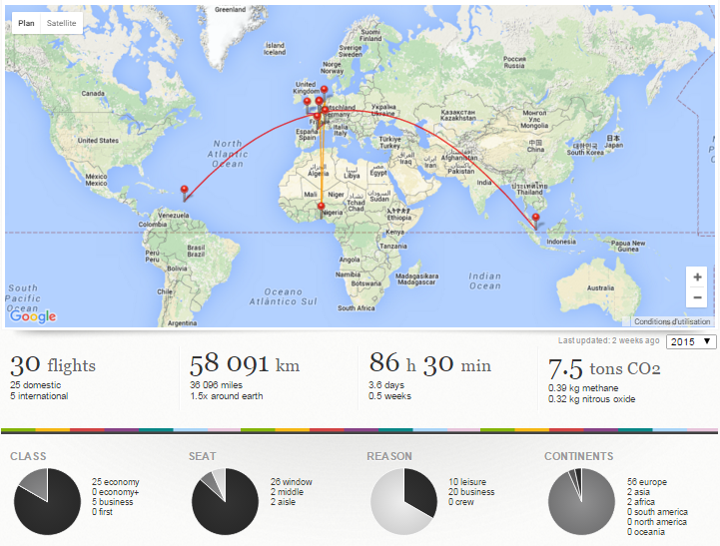The height and width of the screenshot is (546, 720).
Task: Click the orange flight line over Algeria
Action: click(322, 170)
